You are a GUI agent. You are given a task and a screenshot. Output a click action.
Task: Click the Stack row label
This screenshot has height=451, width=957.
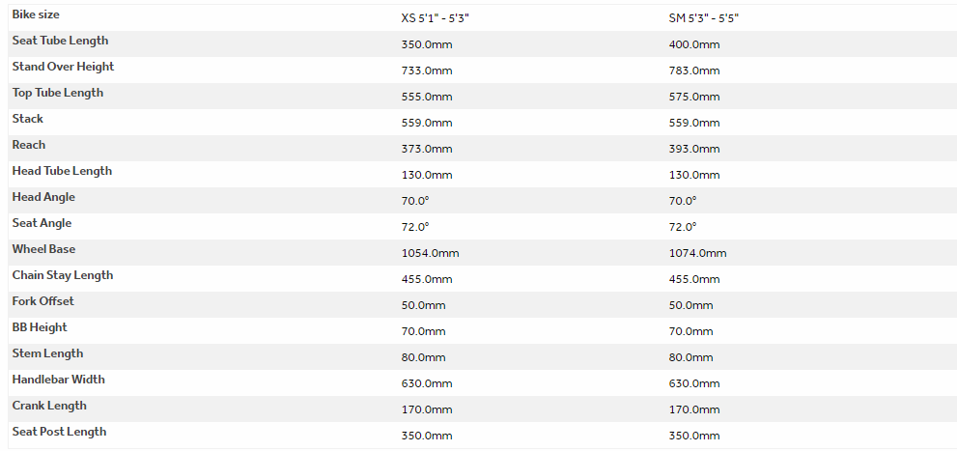(28, 119)
